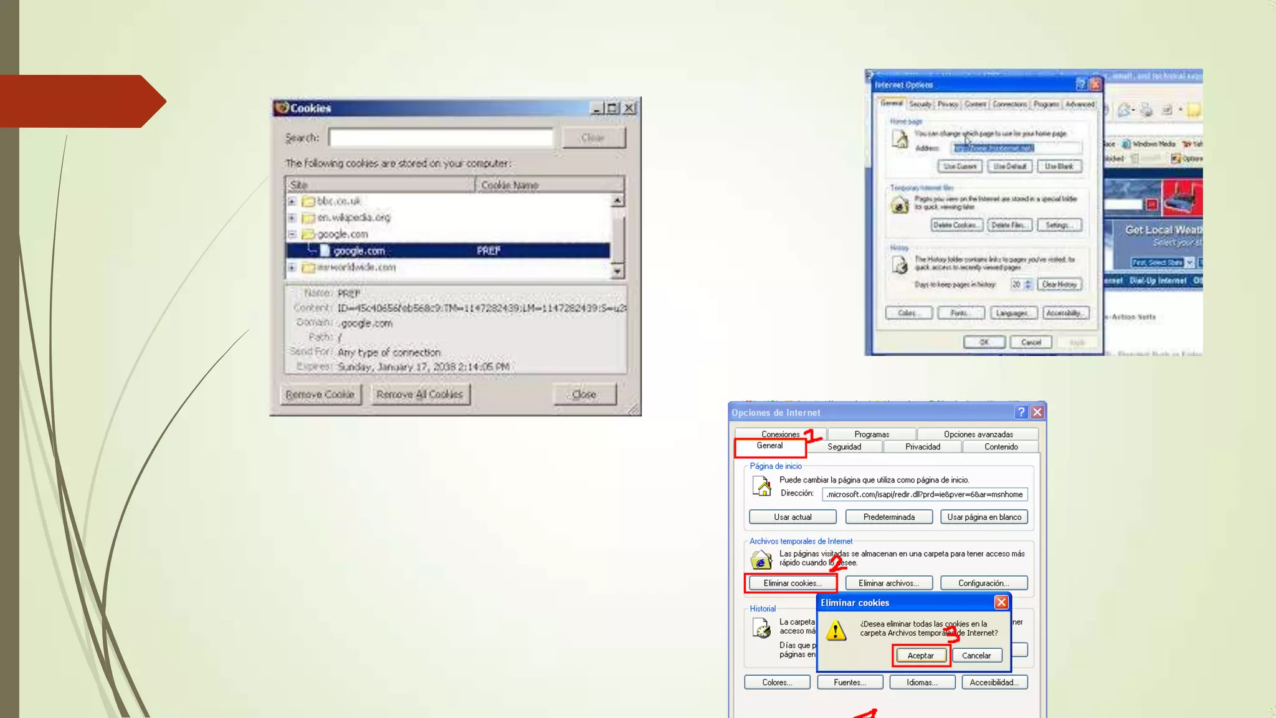Click the house home page icon

[761, 486]
